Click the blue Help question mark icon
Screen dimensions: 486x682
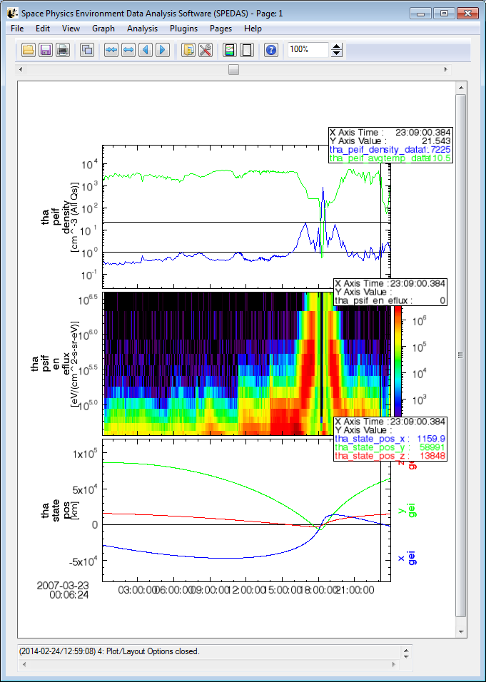click(270, 50)
